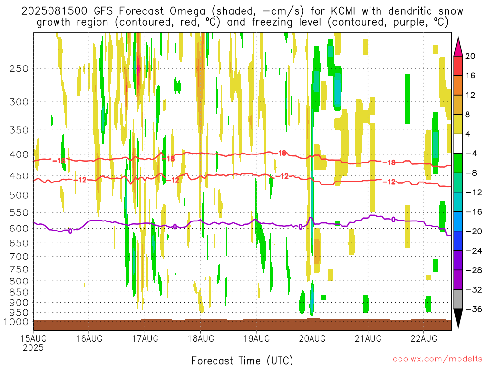Click the 300 pressure level label
This screenshot has height=365, width=487.
[19, 102]
